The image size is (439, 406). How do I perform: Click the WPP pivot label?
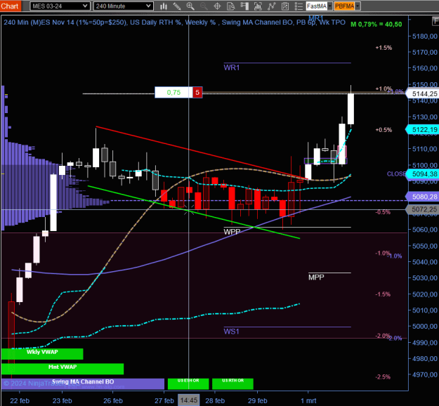tap(232, 232)
